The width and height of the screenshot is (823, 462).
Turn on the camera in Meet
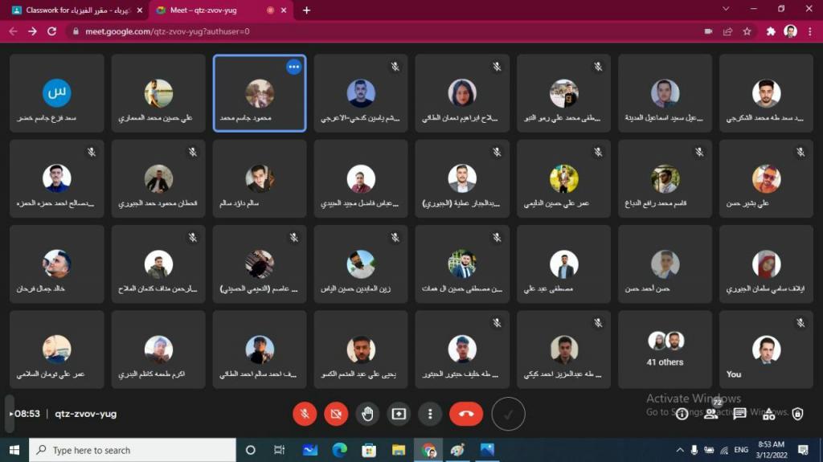tap(336, 414)
